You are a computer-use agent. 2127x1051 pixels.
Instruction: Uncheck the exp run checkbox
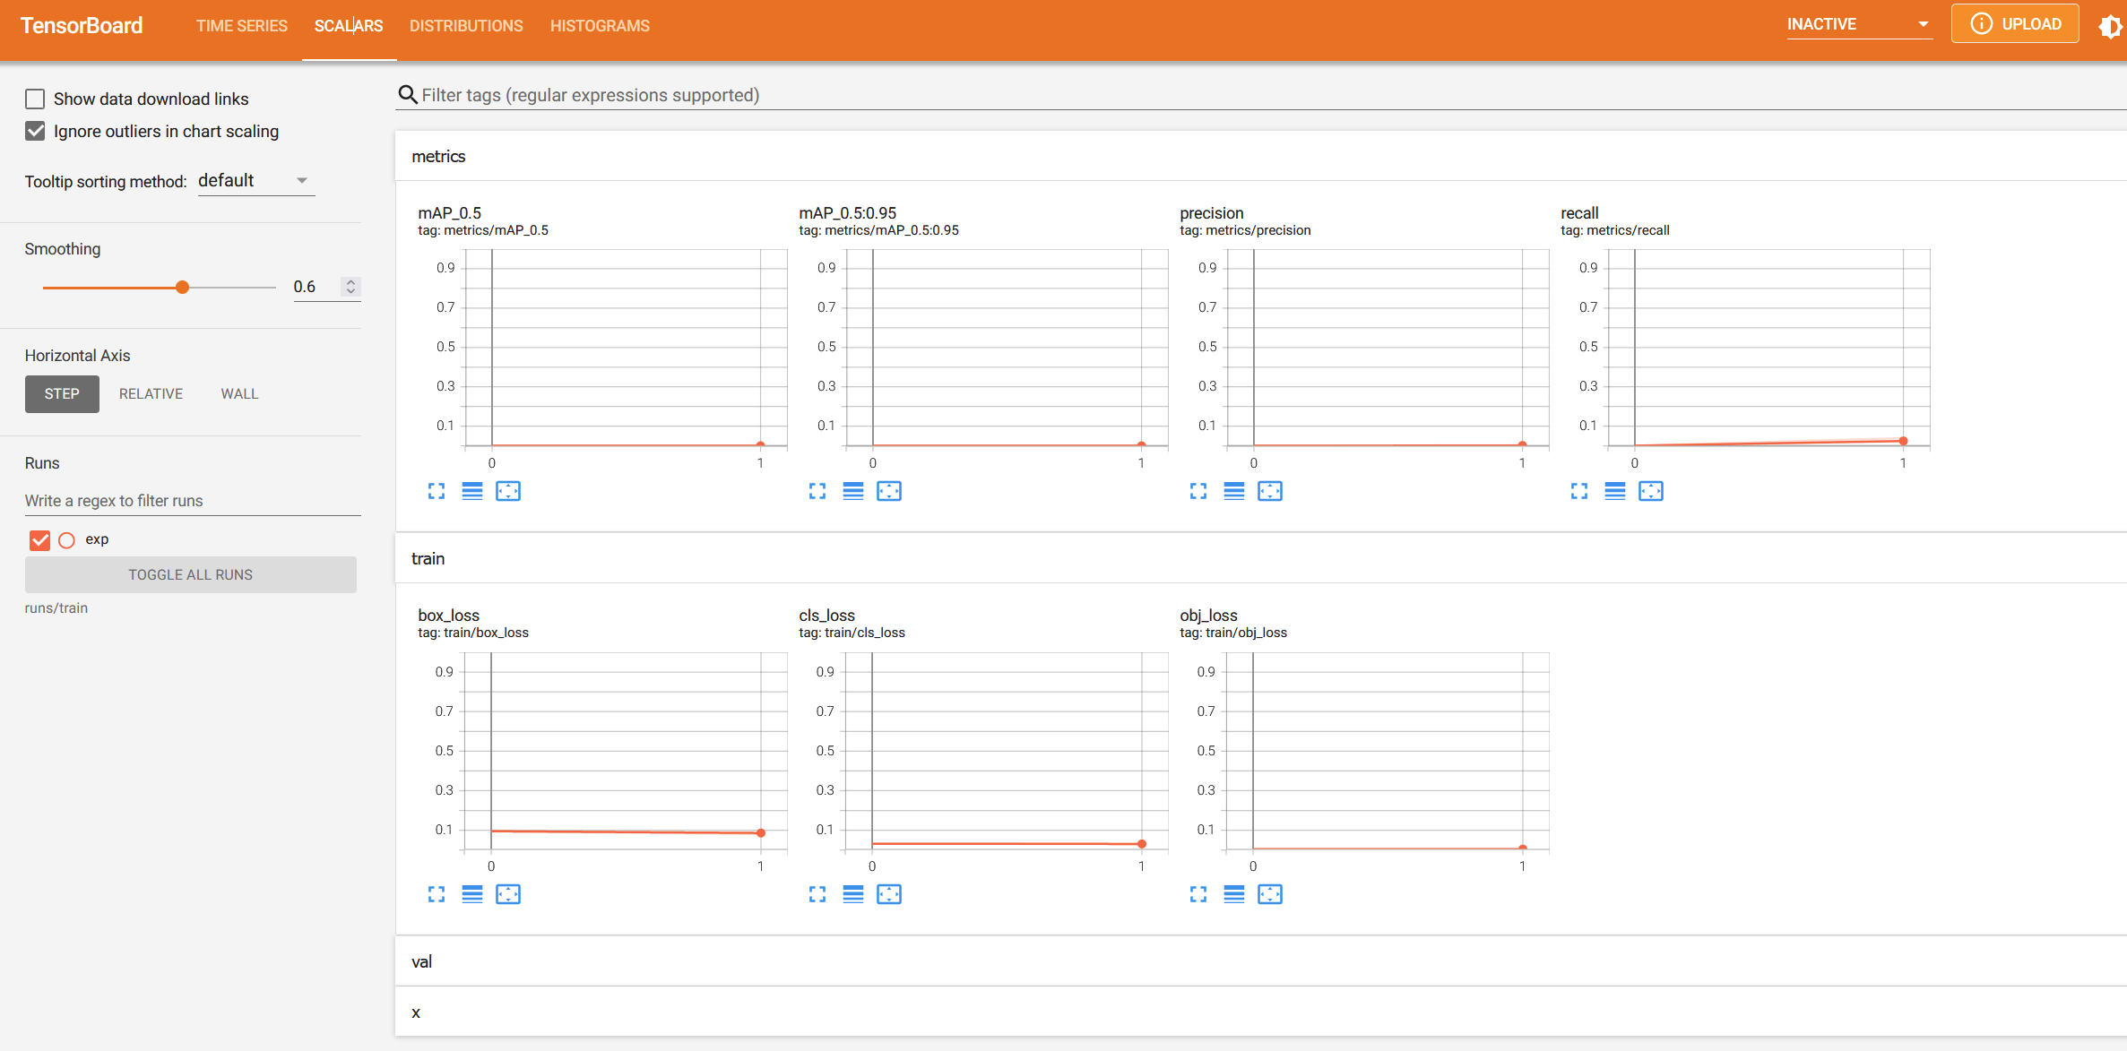[x=39, y=539]
